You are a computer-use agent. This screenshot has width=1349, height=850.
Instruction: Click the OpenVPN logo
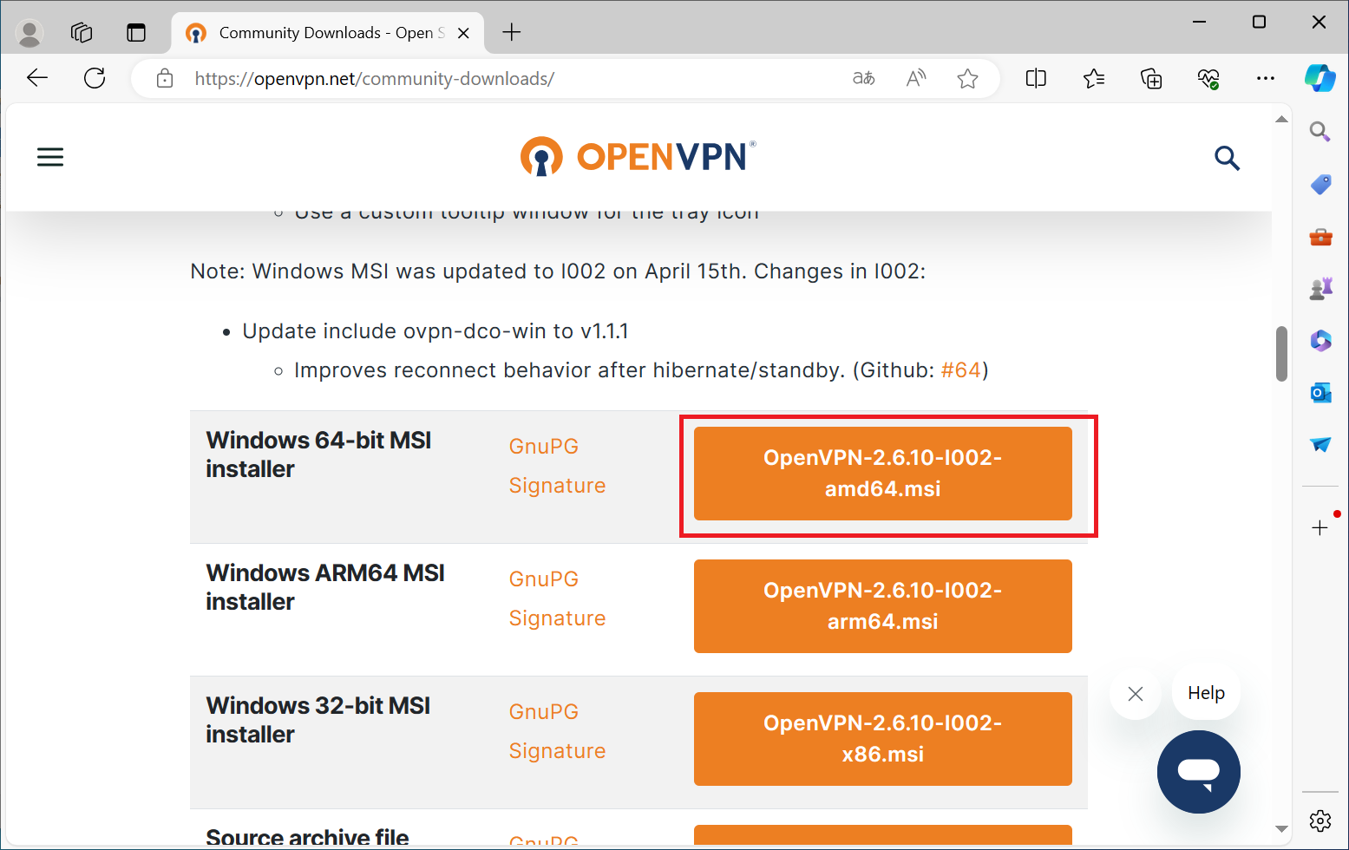638,157
